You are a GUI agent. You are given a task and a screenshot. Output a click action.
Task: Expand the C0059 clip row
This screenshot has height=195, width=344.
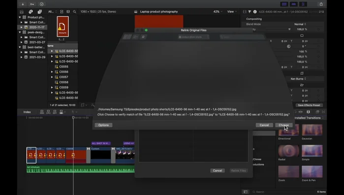pyautogui.click(x=52, y=87)
